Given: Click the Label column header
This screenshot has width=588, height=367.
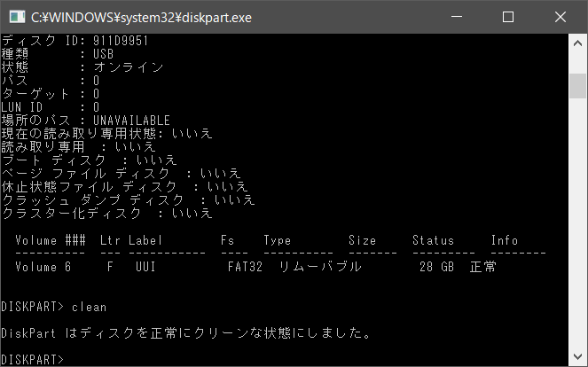Looking at the screenshot, I should pos(145,240).
